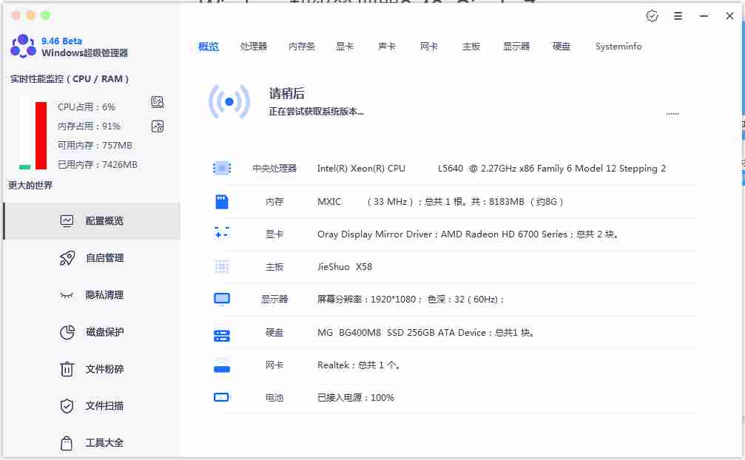Screen dimensions: 745x460
Task: Click the Intel(R) Xeon(R) CPU text
Action: [x=491, y=169]
